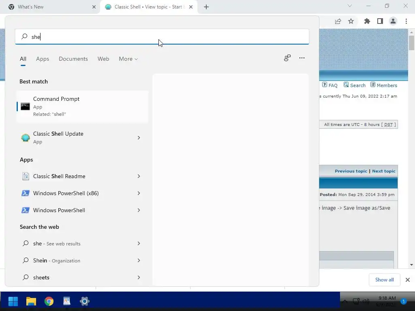The width and height of the screenshot is (415, 311).
Task: Expand Windows PowerShell (x86) arrow
Action: tap(139, 193)
